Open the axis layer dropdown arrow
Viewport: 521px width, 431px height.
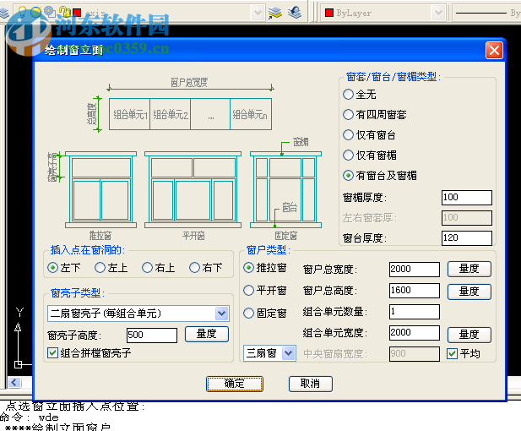(x=258, y=13)
